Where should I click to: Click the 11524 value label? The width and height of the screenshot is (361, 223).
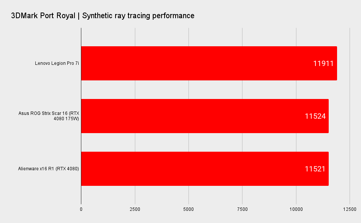(315, 116)
